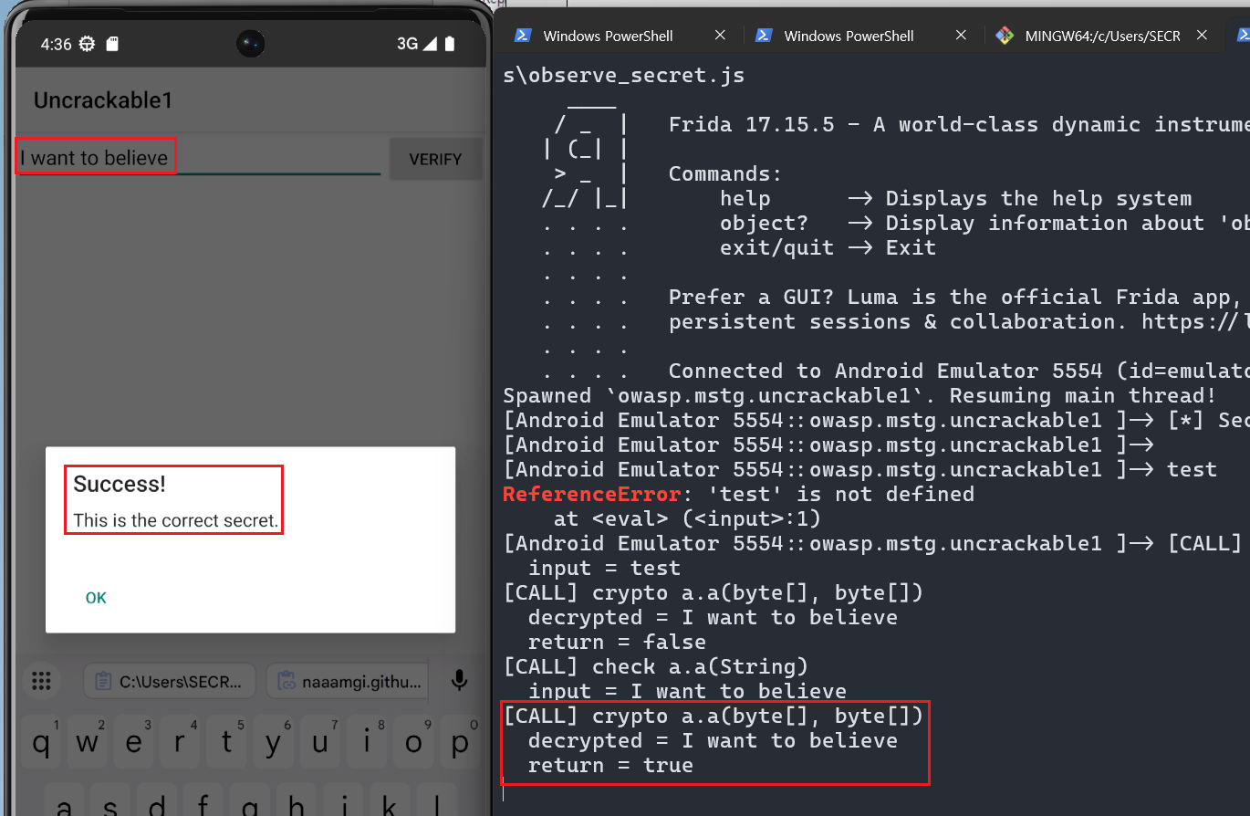Tap the keyboard microphone icon
1250x816 pixels.
(x=460, y=680)
